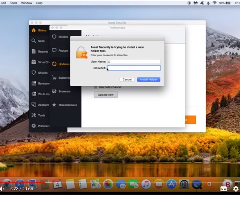Click the screen recording status icon

[x=189, y=3]
